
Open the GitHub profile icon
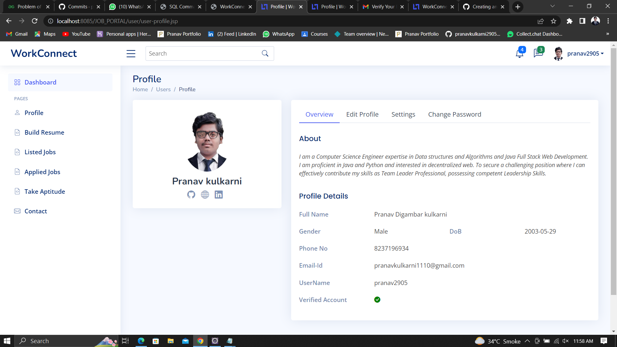[x=191, y=195]
